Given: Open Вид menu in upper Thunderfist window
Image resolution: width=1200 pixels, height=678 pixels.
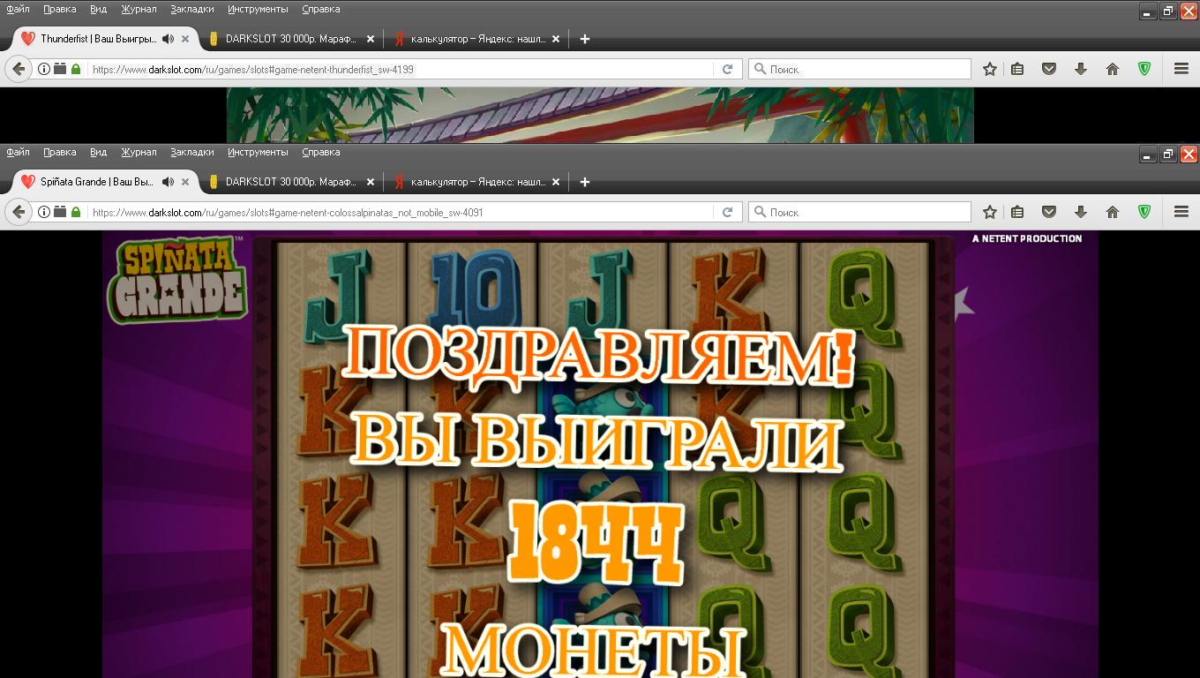Looking at the screenshot, I should (x=98, y=9).
